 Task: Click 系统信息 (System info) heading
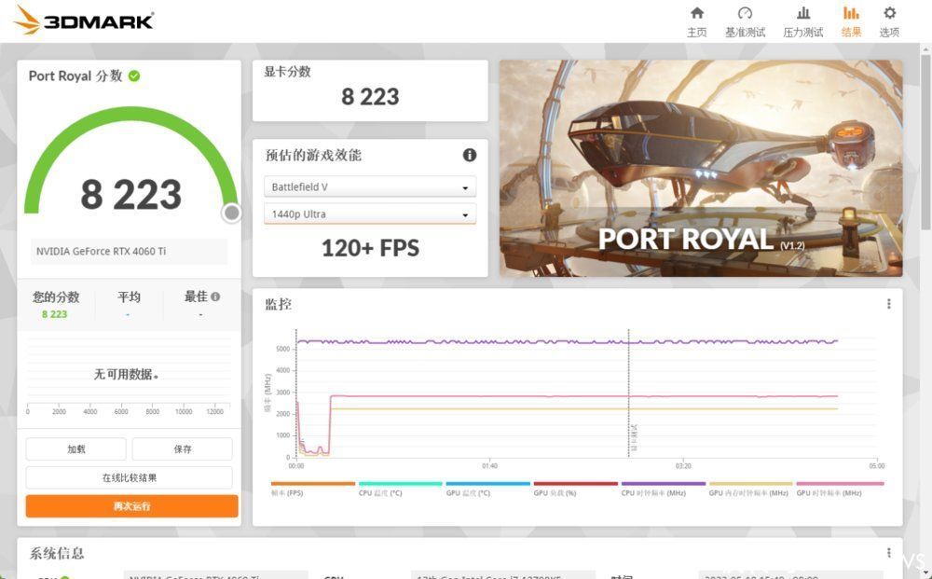coord(57,553)
